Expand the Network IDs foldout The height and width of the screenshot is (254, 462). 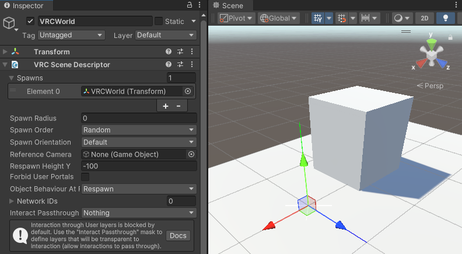(12, 201)
